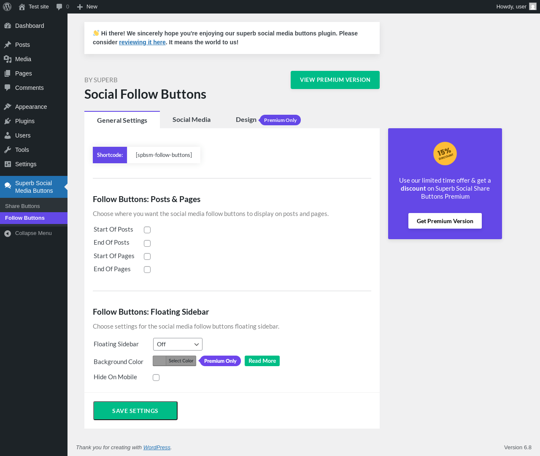Viewport: 540px width, 456px height.
Task: Click View Premium Version button
Action: pos(335,80)
